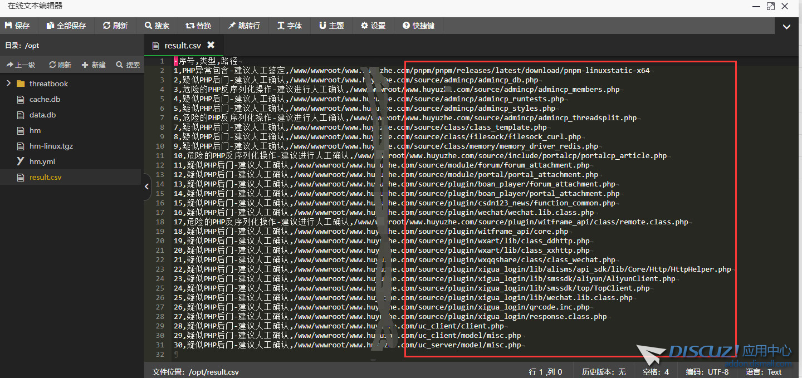The height and width of the screenshot is (378, 802).
Task: Open Search (搜索) from top toolbar
Action: tap(157, 26)
